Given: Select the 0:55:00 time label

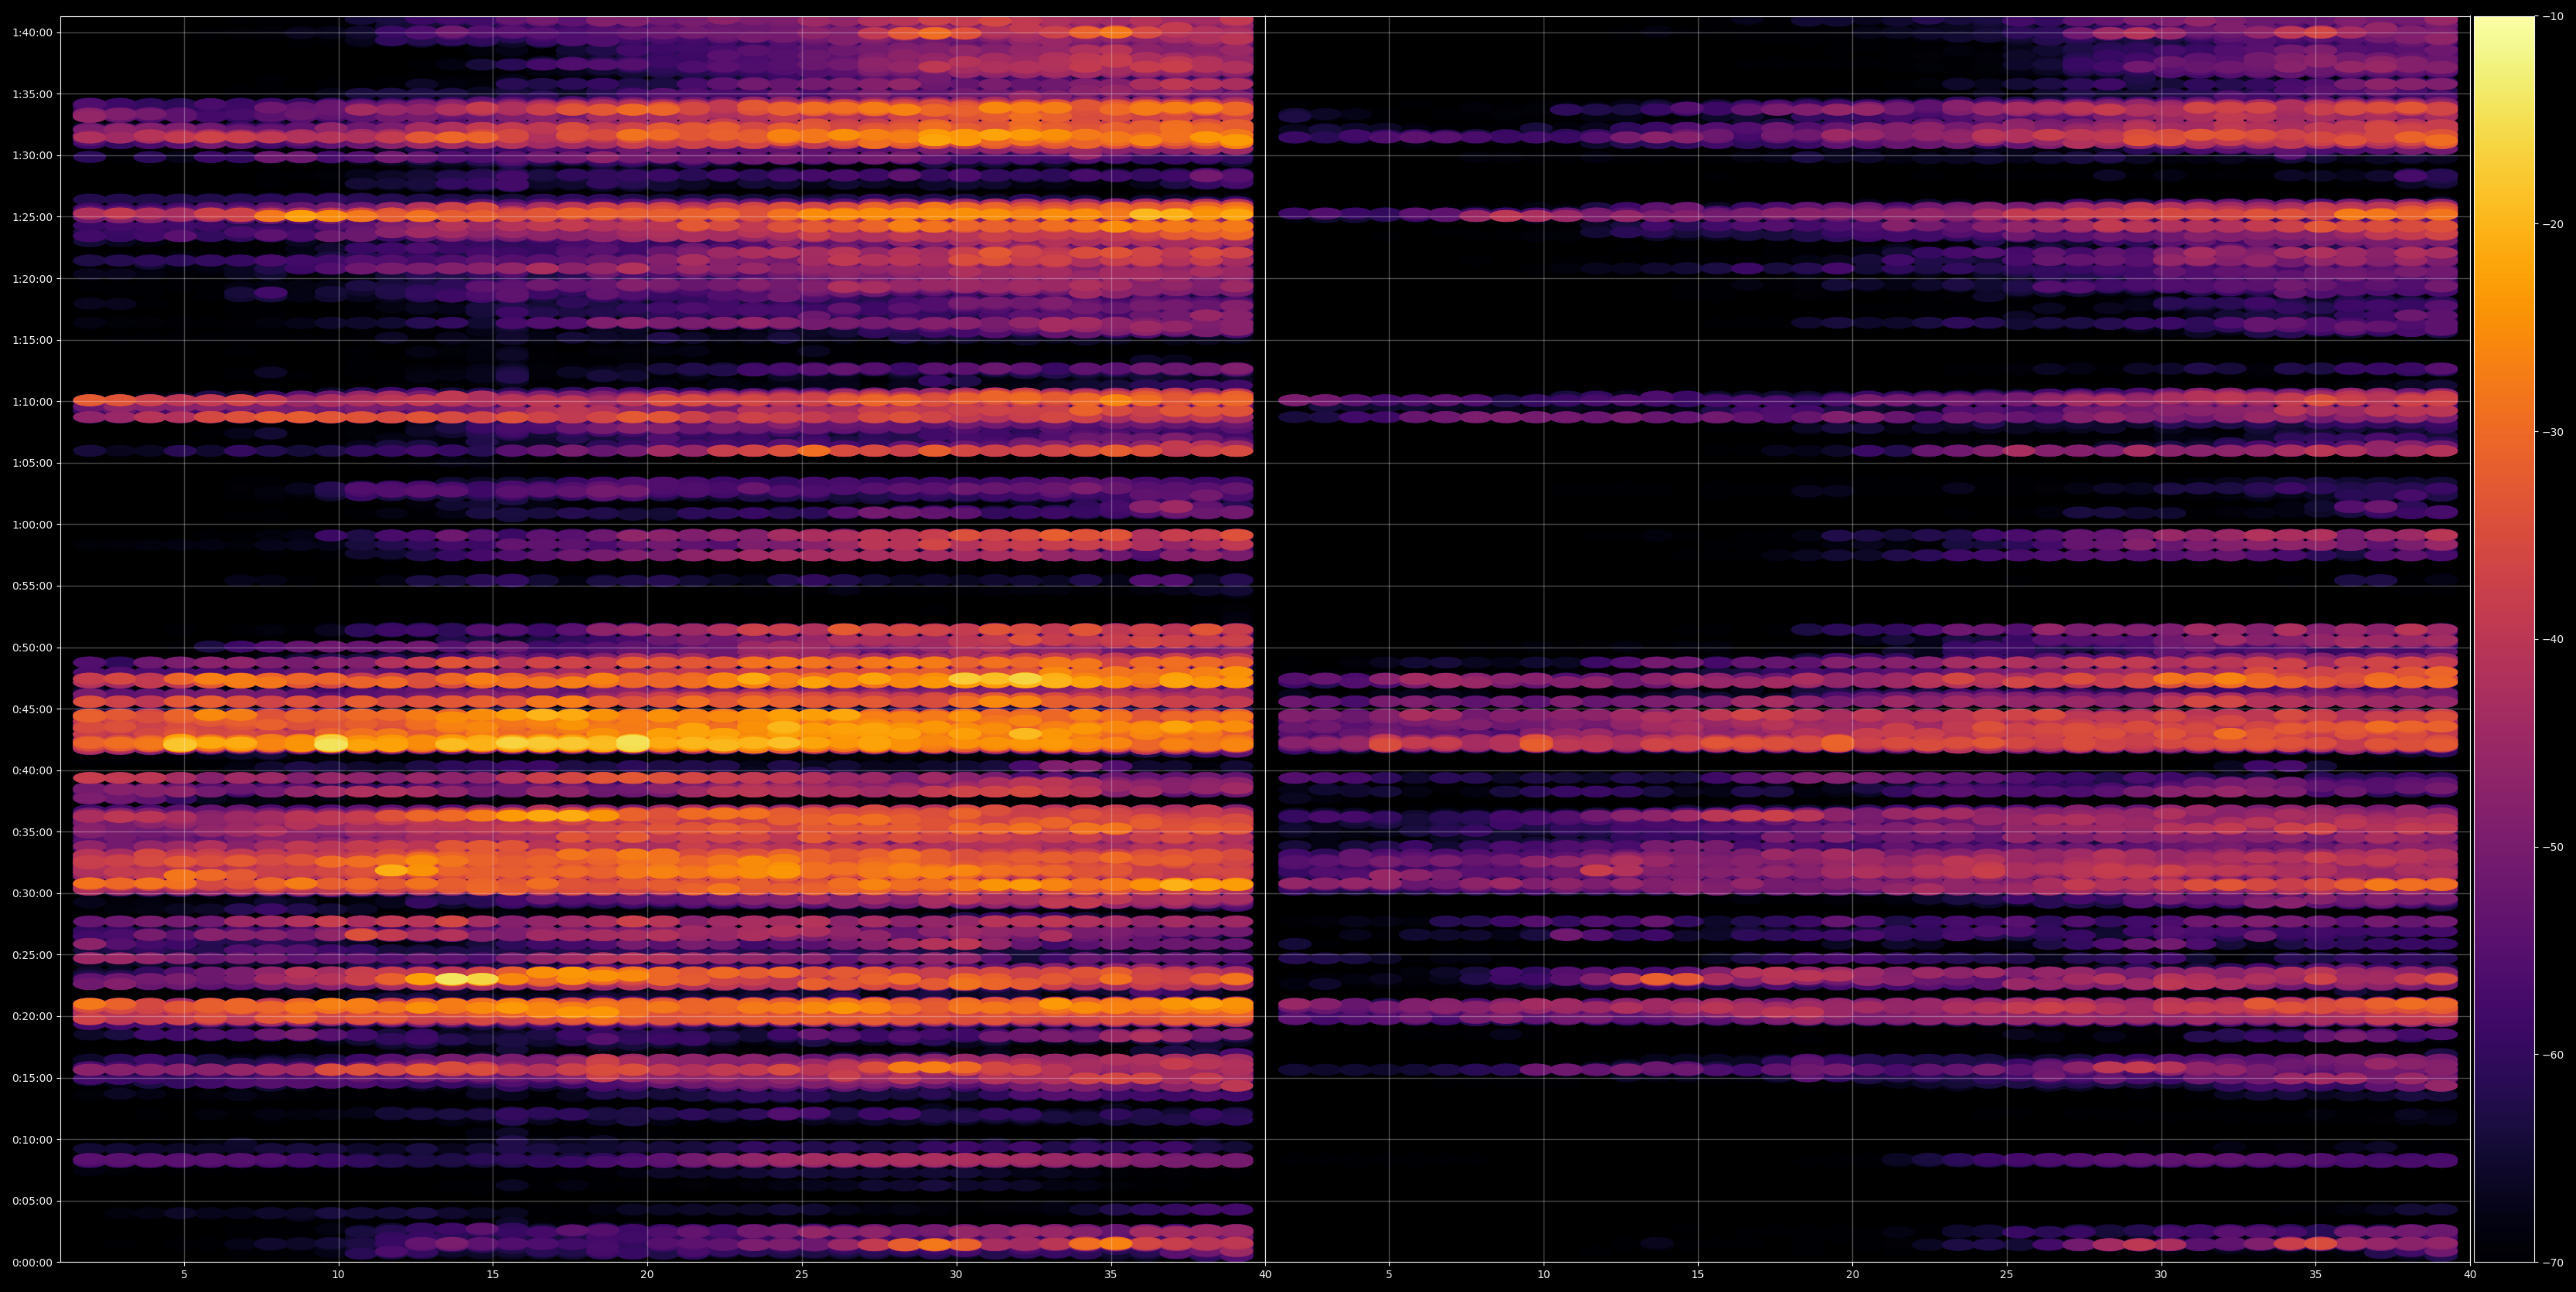Looking at the screenshot, I should [32, 586].
